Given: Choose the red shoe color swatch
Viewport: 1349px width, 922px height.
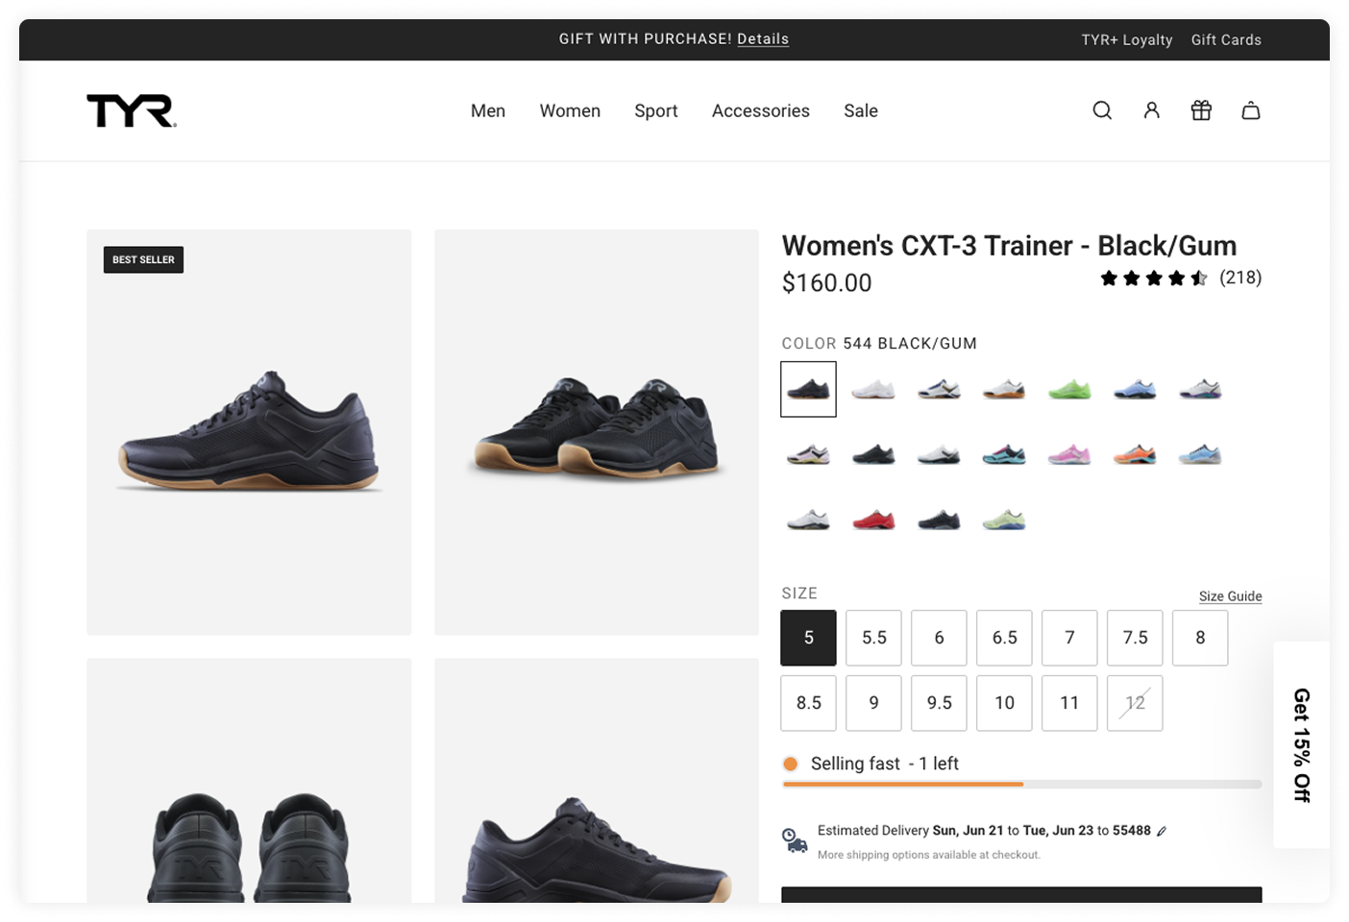Looking at the screenshot, I should pyautogui.click(x=873, y=520).
